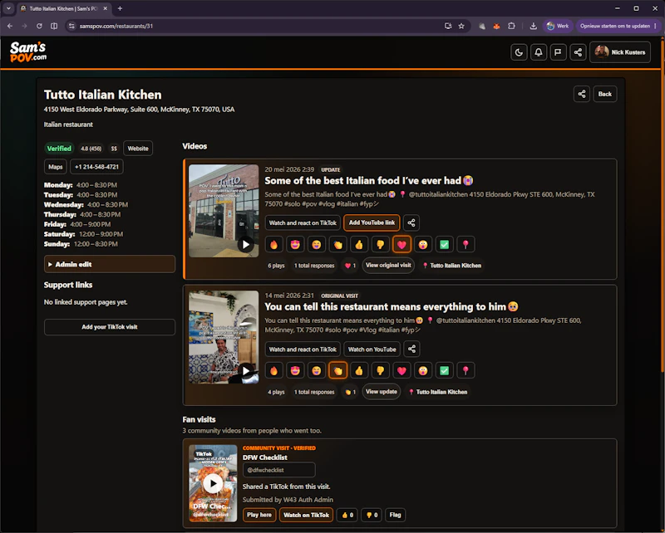665x533 pixels.
Task: Call the +1 214-548-4721 phone number
Action: (96, 167)
